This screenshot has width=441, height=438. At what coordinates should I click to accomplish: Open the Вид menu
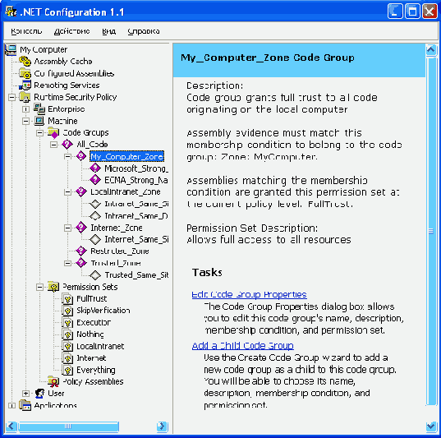pyautogui.click(x=109, y=31)
